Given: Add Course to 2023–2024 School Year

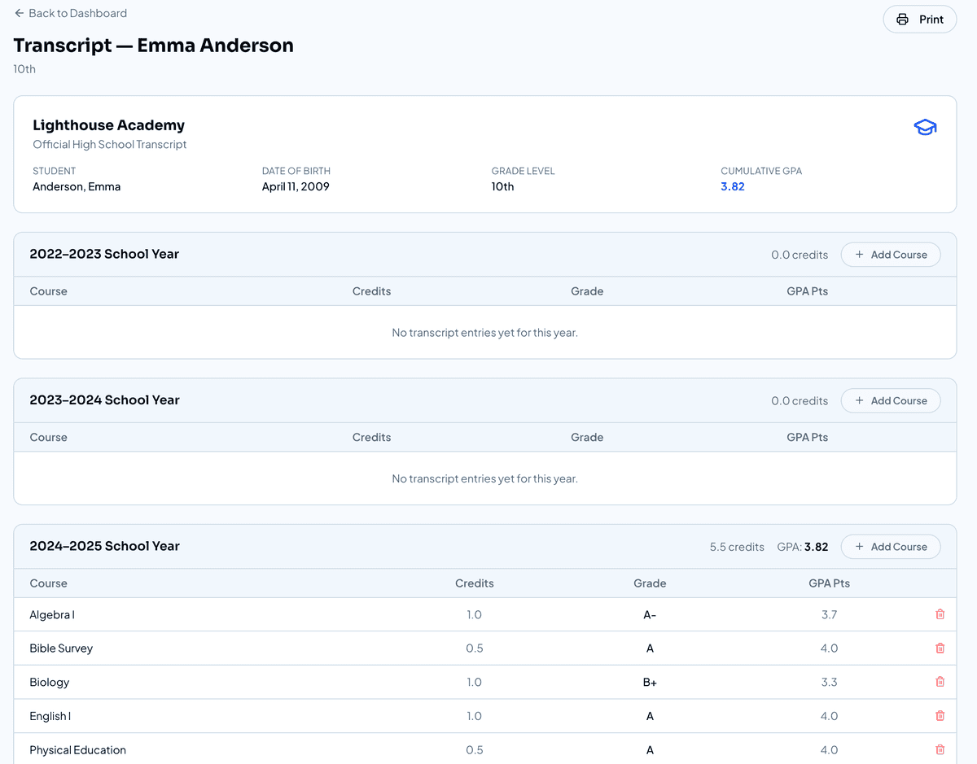Looking at the screenshot, I should (890, 400).
